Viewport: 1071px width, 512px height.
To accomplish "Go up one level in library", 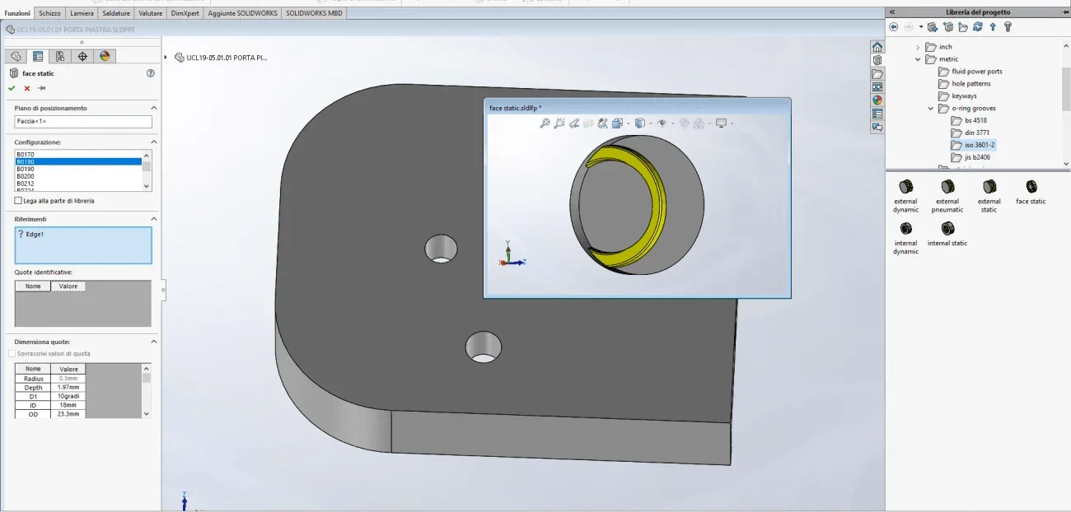I will pyautogui.click(x=993, y=27).
